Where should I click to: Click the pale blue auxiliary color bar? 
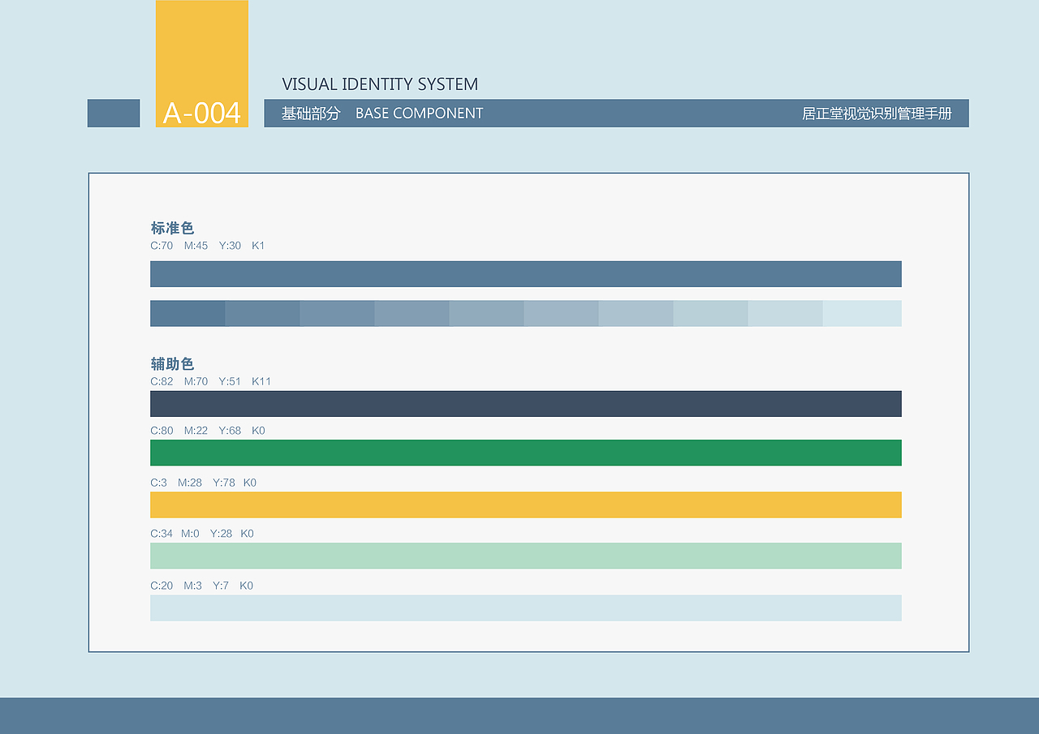point(526,608)
